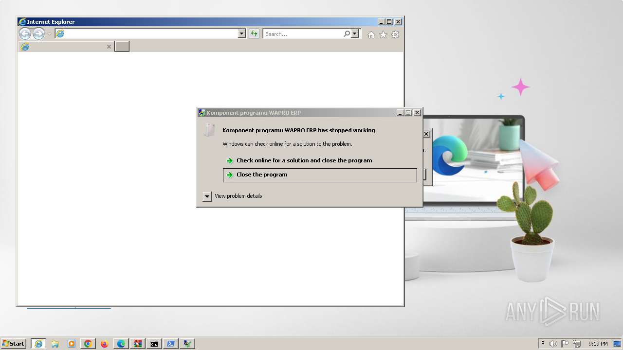Image resolution: width=623 pixels, height=350 pixels.
Task: Open Favorites with the star icon
Action: [x=383, y=35]
